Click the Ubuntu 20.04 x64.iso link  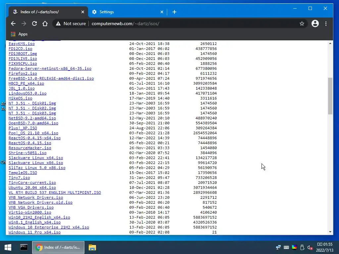point(32,188)
